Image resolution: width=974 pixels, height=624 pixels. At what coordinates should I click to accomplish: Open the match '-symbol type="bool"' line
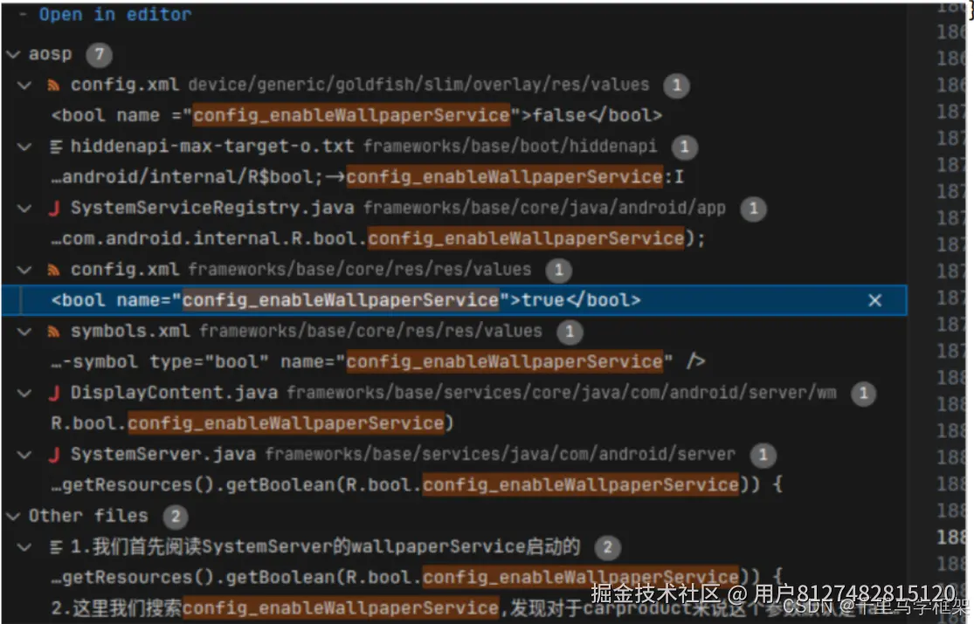[x=377, y=361]
